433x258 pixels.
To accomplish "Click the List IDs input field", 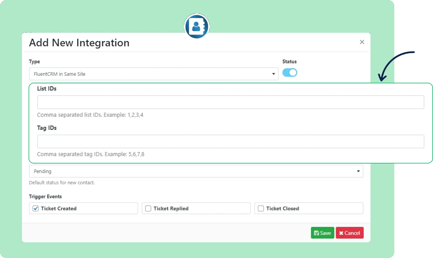I will tap(230, 102).
